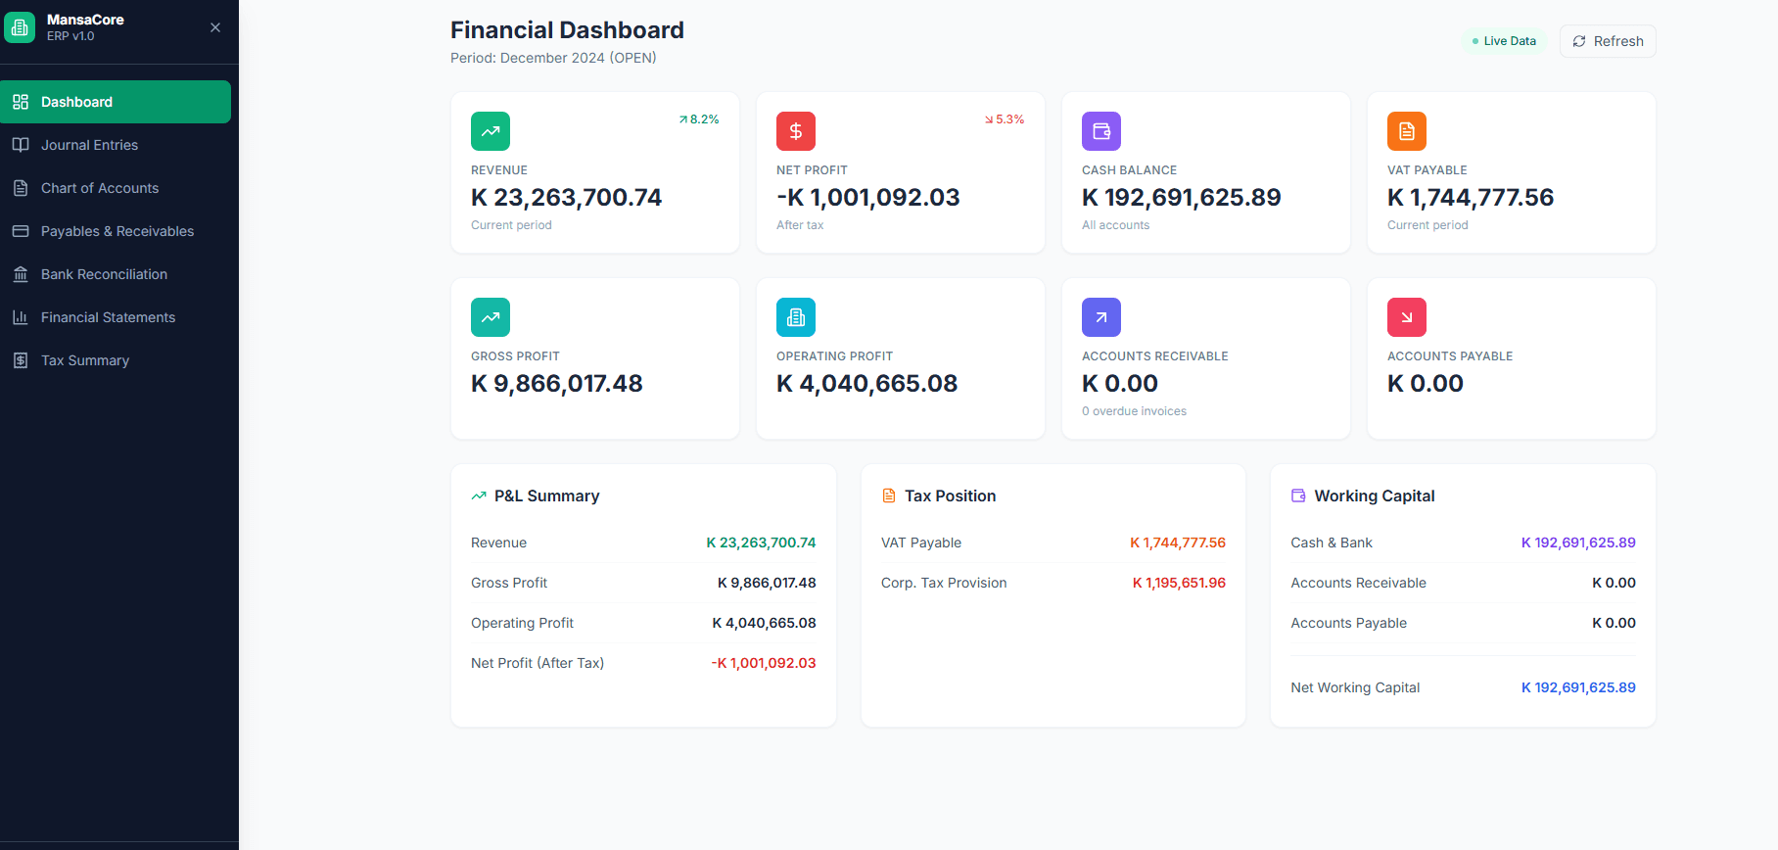The height and width of the screenshot is (850, 1778).
Task: Open Bank Reconciliation
Action: click(116, 274)
